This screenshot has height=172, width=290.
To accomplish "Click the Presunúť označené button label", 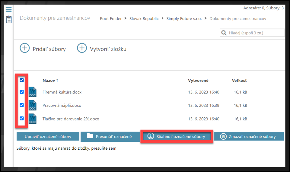I will (x=114, y=137).
